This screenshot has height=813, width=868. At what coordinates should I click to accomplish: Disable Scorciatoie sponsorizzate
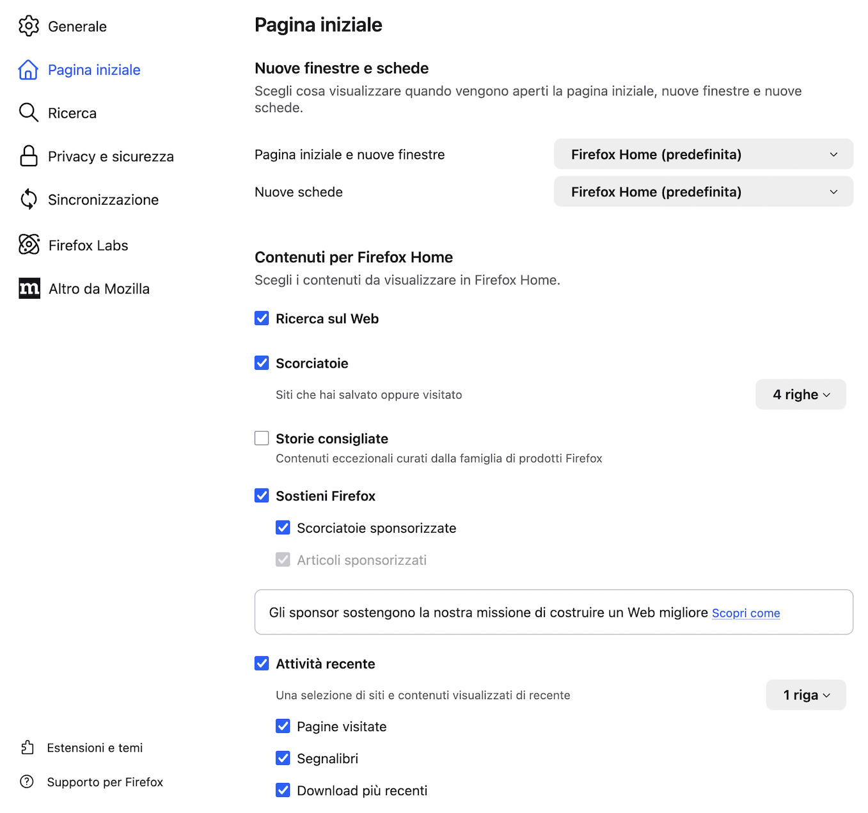[283, 528]
